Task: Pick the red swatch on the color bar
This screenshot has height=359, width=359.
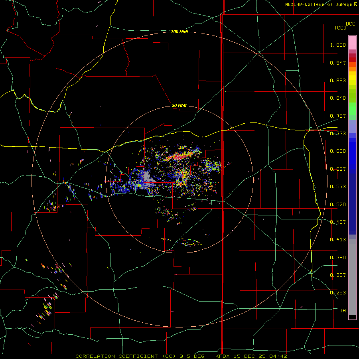Action: coord(352,60)
